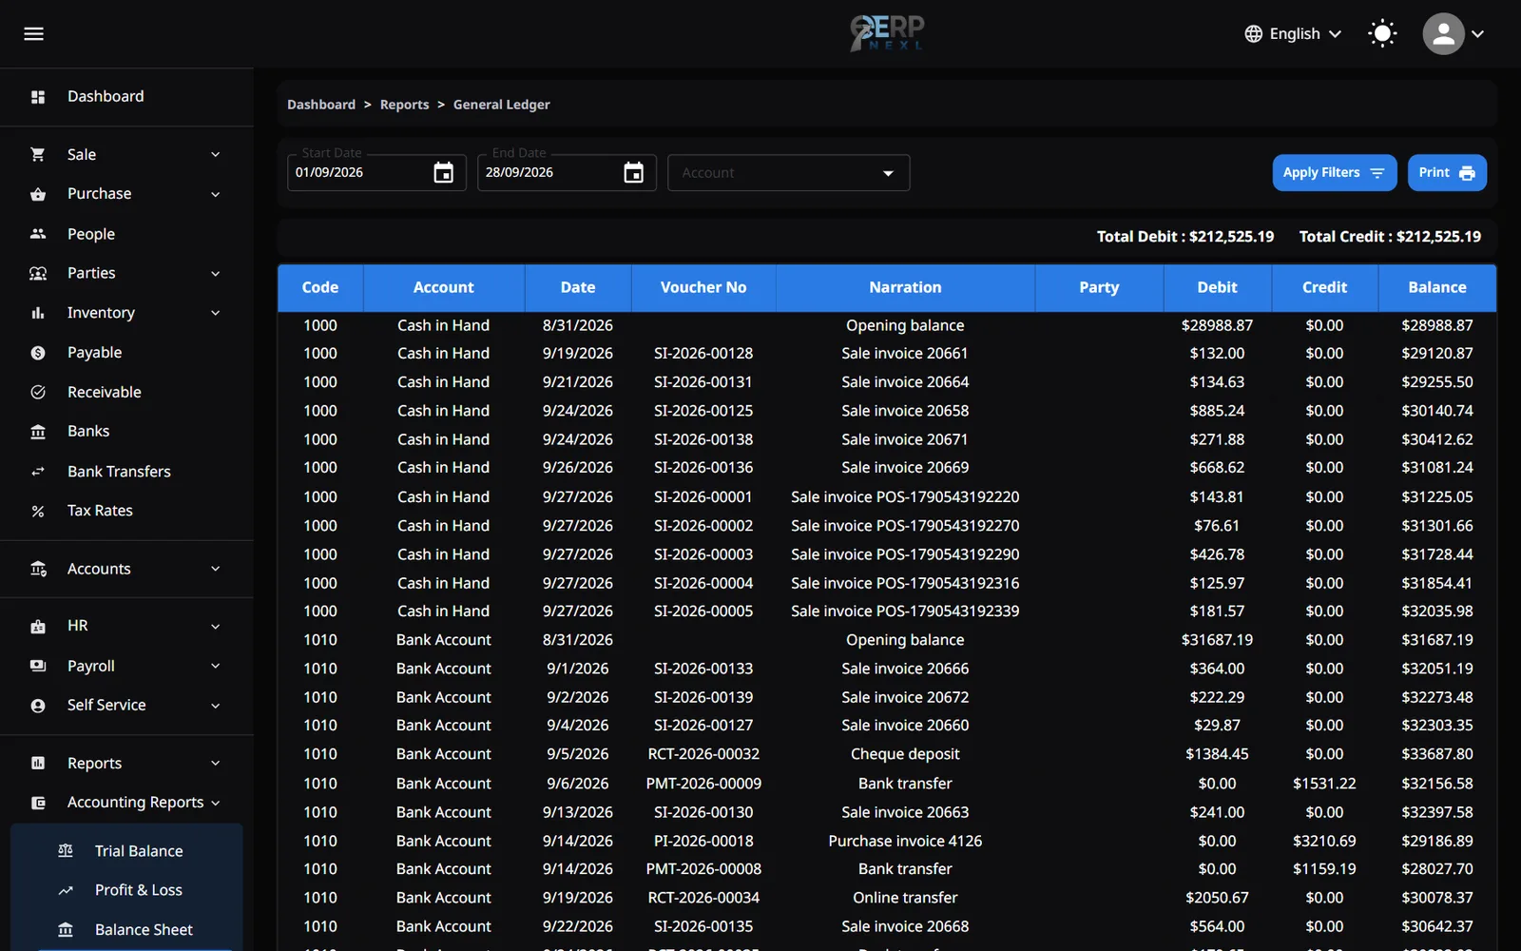Click the Balance Sheet bank icon
The height and width of the screenshot is (951, 1521).
(66, 930)
